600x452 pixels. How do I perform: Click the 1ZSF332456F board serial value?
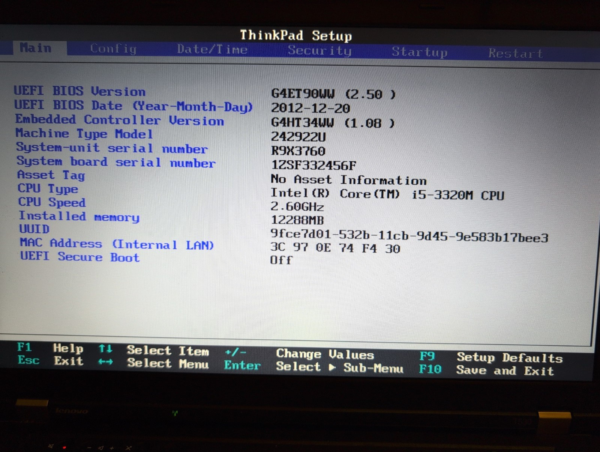[313, 165]
